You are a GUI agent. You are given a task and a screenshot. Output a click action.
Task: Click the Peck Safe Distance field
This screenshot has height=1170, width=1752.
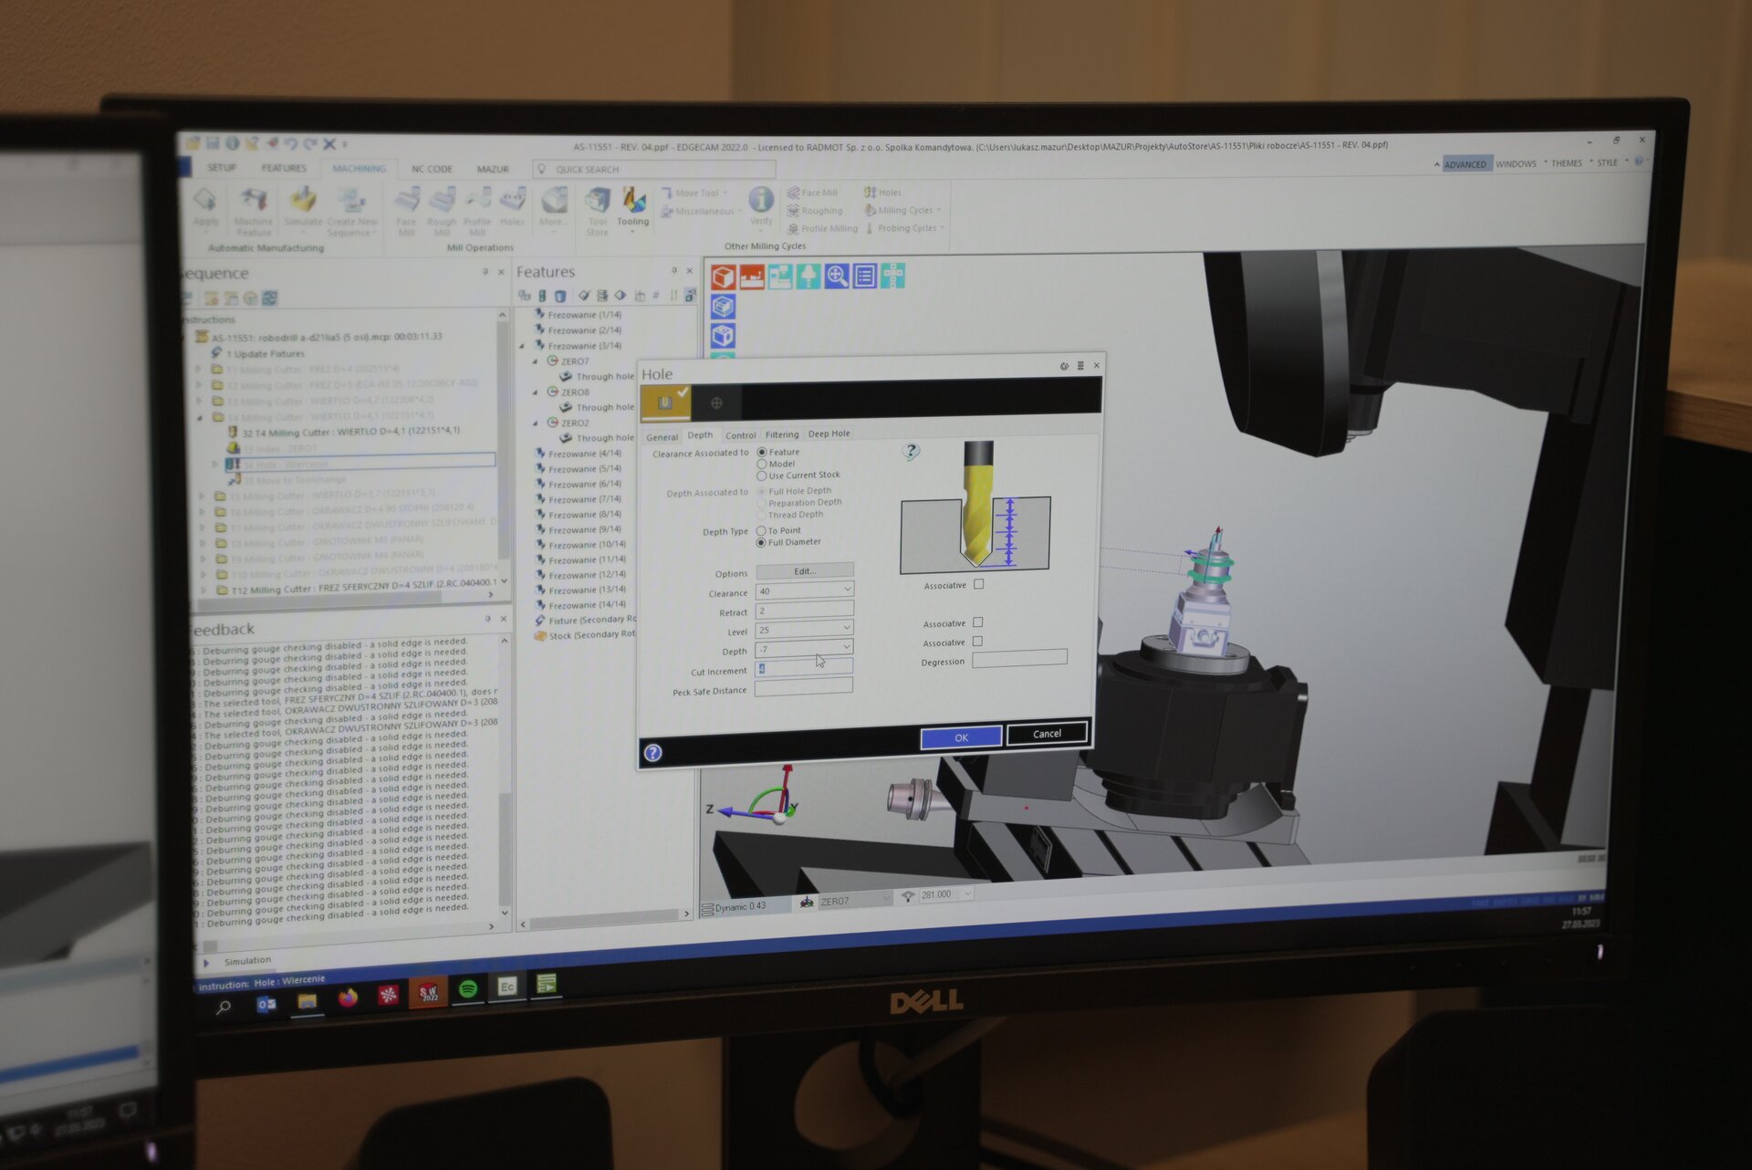pos(803,686)
